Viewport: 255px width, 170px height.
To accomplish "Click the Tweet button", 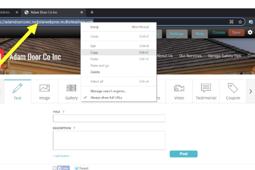I will tap(81, 168).
